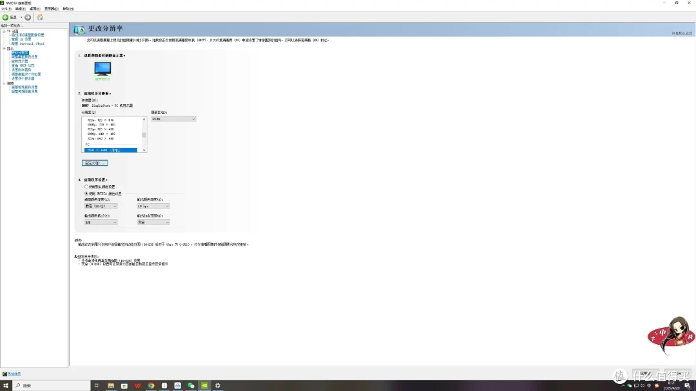This screenshot has height=391, width=696.
Task: Open the Back history dropdown arrow
Action: coord(21,17)
